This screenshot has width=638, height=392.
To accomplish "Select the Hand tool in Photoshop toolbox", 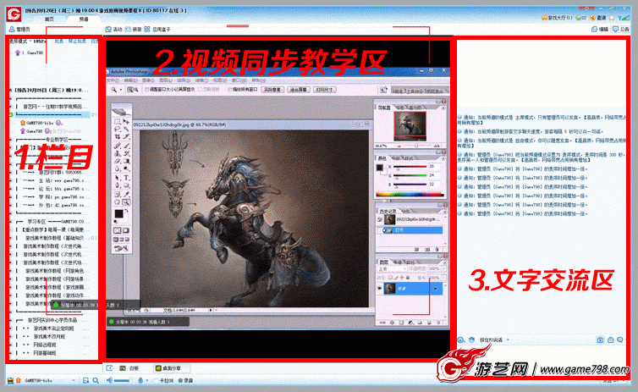I will (117, 202).
